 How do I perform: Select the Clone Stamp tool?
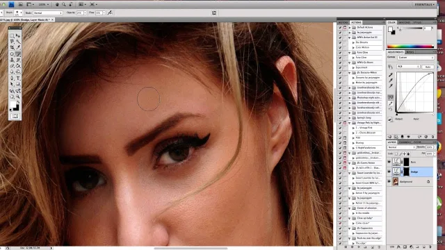(x=12, y=60)
